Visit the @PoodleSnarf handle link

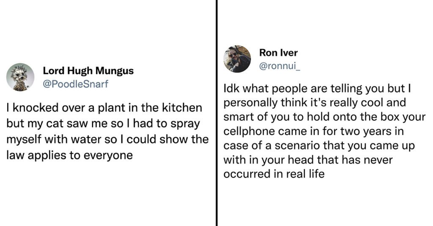(x=75, y=84)
